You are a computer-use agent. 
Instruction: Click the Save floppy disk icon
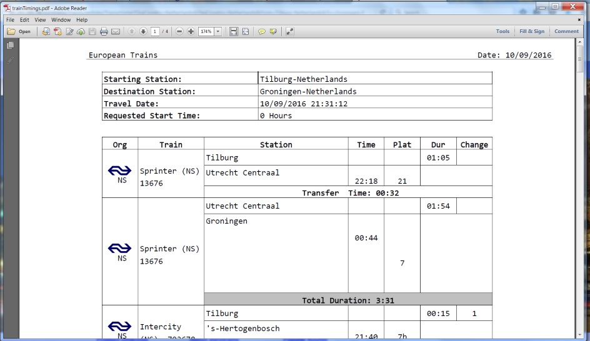pyautogui.click(x=92, y=32)
